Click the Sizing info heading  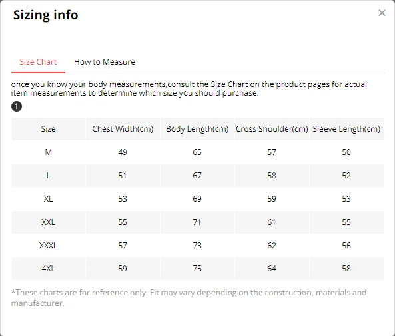click(45, 15)
